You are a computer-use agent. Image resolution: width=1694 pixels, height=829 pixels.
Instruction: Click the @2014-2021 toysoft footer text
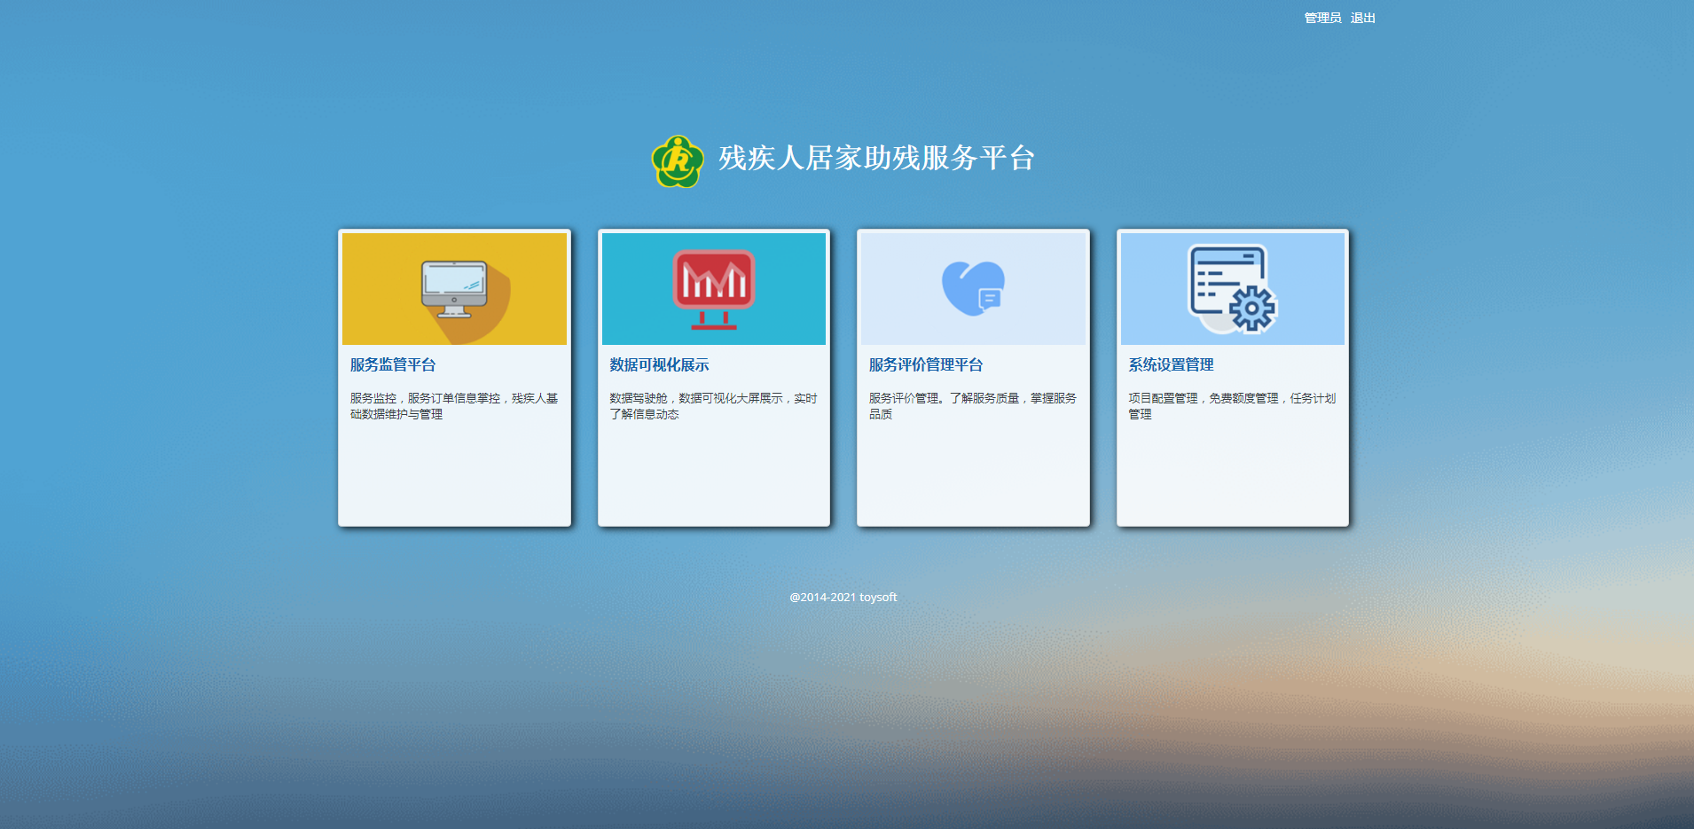click(843, 598)
